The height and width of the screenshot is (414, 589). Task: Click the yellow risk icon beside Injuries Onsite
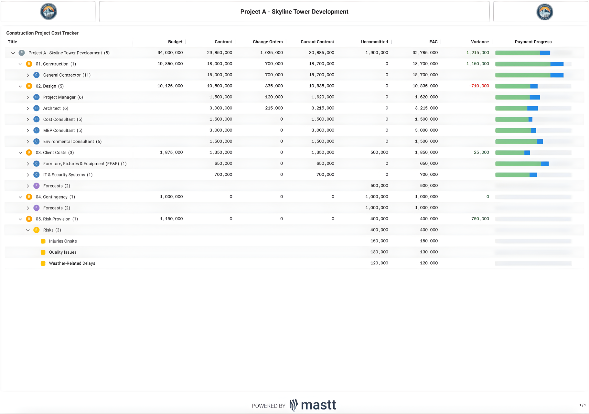(43, 241)
